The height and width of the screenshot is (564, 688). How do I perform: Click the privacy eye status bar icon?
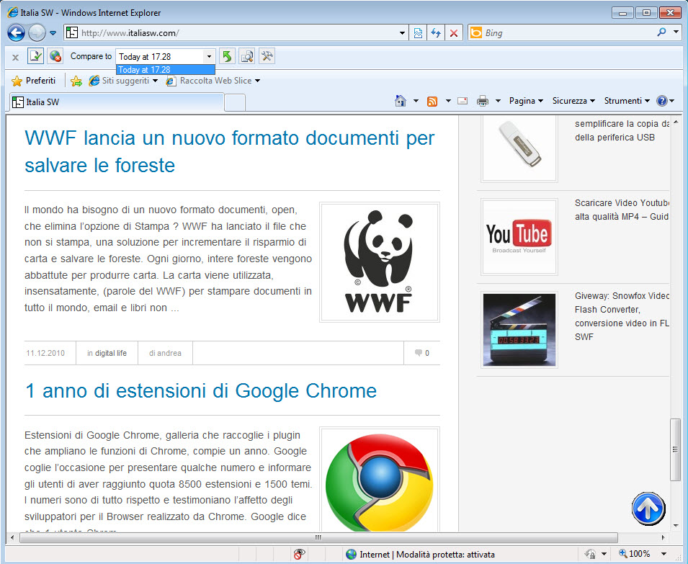click(x=299, y=555)
